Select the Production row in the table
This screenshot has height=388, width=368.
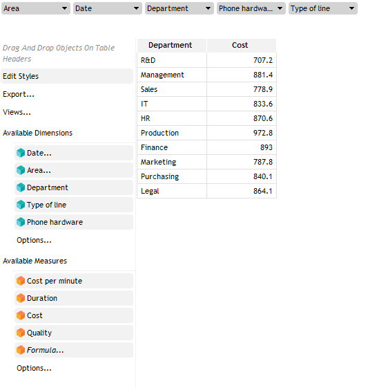(207, 133)
